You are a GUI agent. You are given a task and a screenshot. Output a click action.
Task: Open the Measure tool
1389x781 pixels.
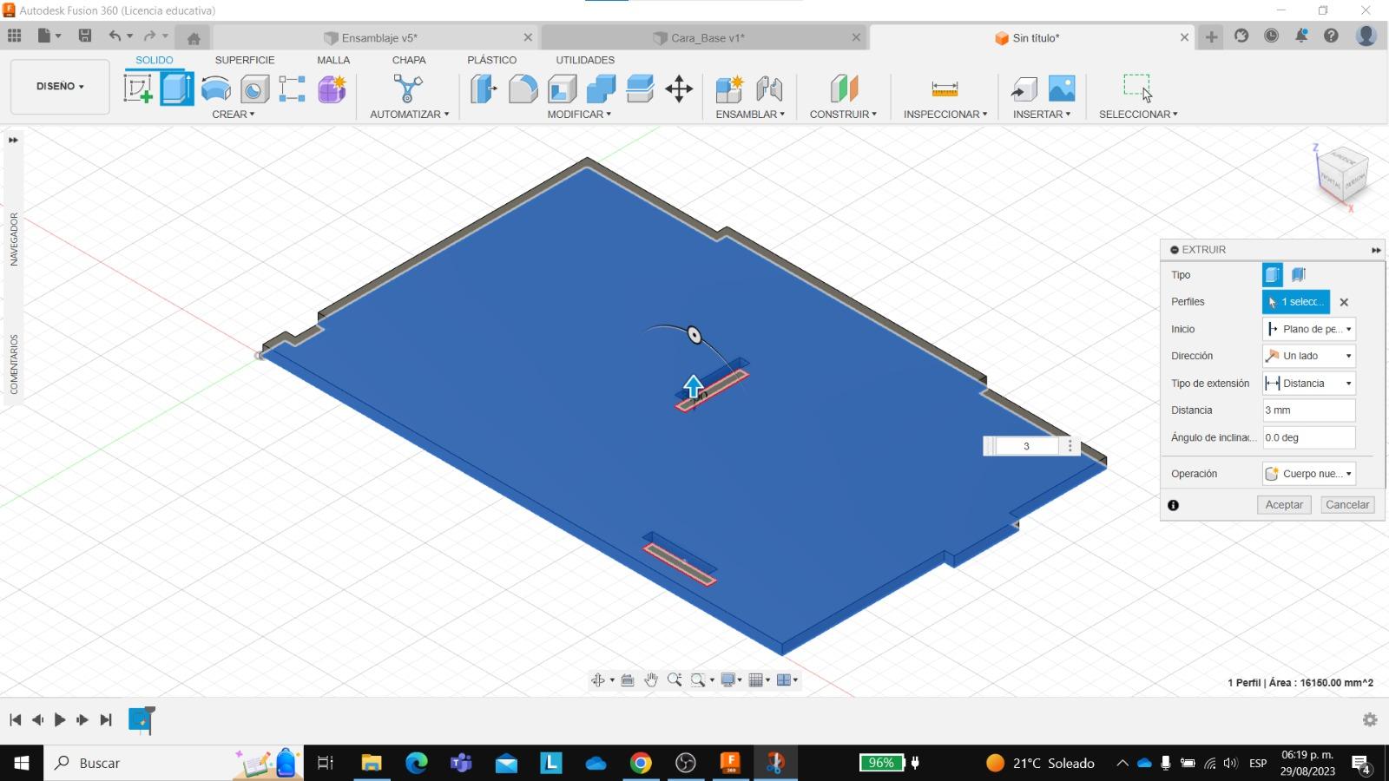[x=945, y=89]
